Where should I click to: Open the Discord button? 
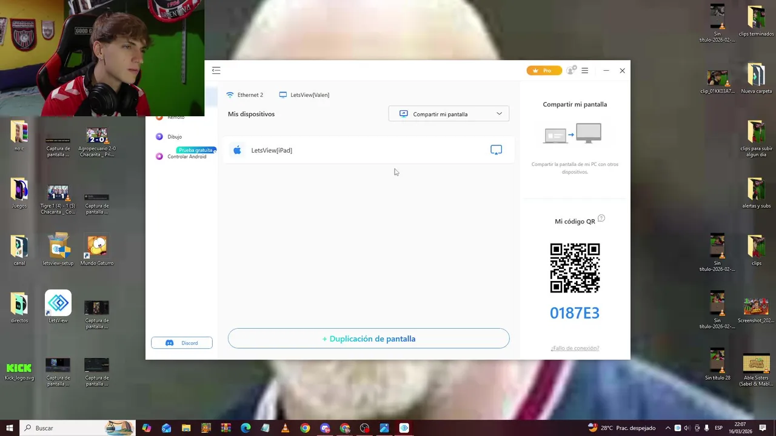[182, 343]
